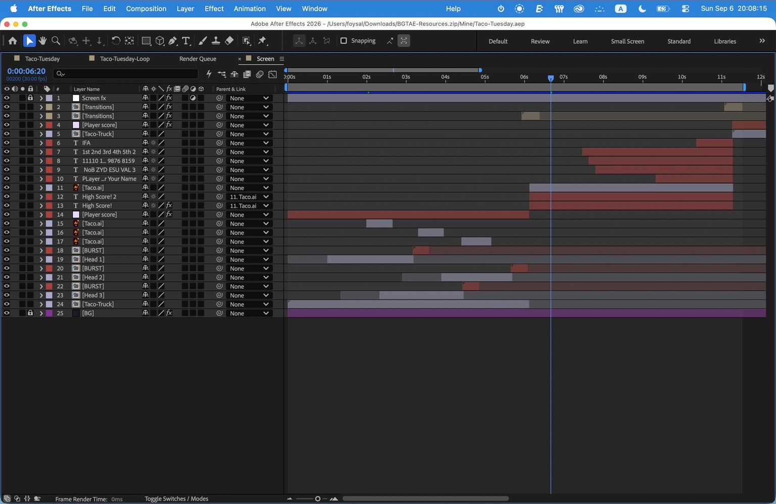Select the Puppet Pin tool
This screenshot has height=504, width=776.
click(x=262, y=41)
